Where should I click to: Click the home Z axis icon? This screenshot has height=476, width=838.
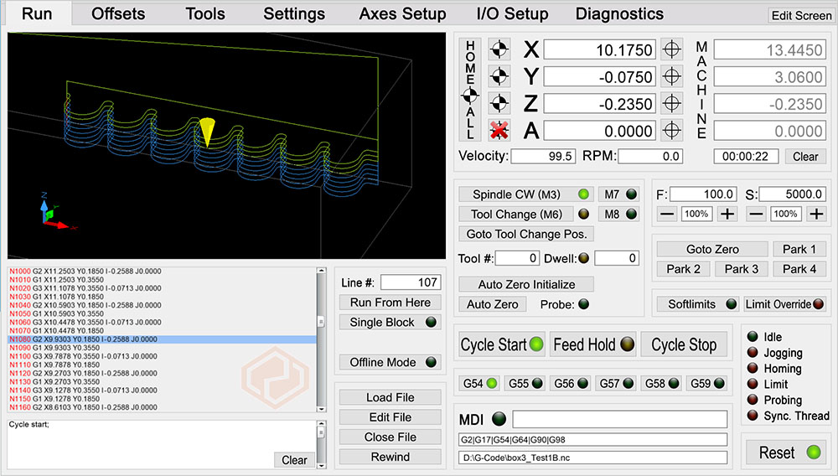[x=499, y=104]
